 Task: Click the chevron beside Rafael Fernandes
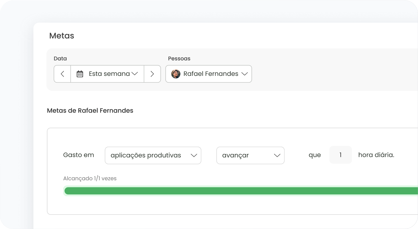click(x=244, y=74)
